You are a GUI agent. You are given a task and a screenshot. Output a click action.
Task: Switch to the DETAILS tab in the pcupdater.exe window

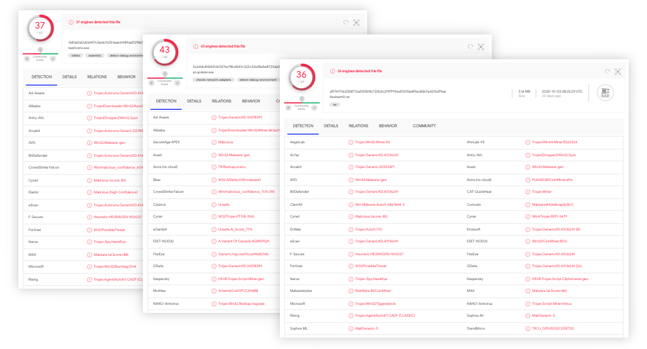pos(194,101)
